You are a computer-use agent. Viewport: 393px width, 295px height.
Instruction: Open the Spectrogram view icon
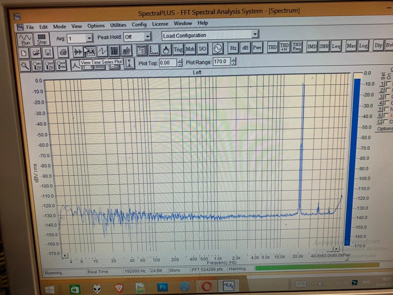coord(114,51)
